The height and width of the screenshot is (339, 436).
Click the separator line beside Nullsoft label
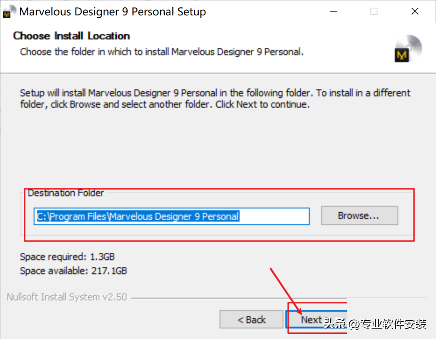tap(279, 298)
